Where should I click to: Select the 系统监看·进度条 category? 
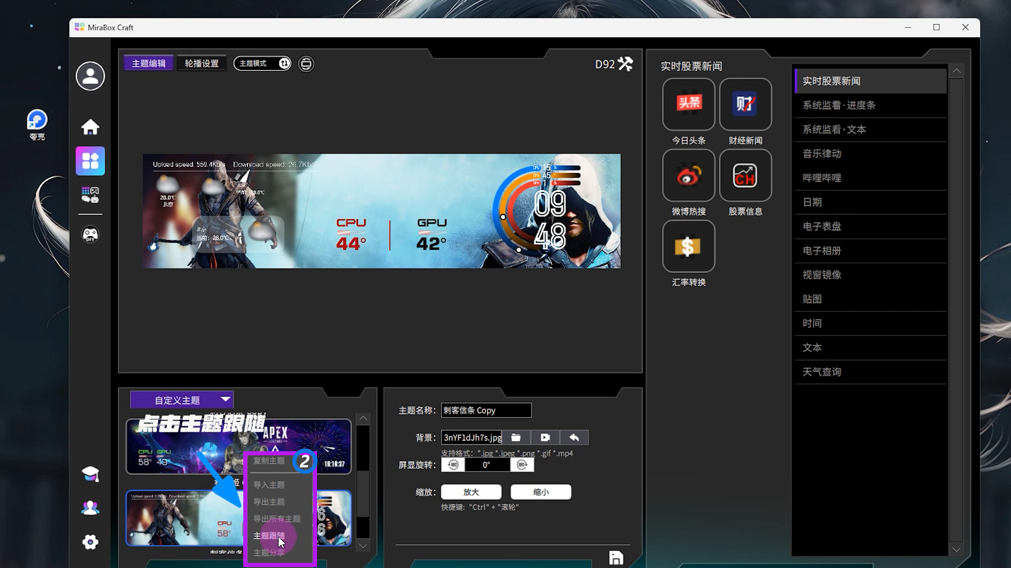pos(871,105)
